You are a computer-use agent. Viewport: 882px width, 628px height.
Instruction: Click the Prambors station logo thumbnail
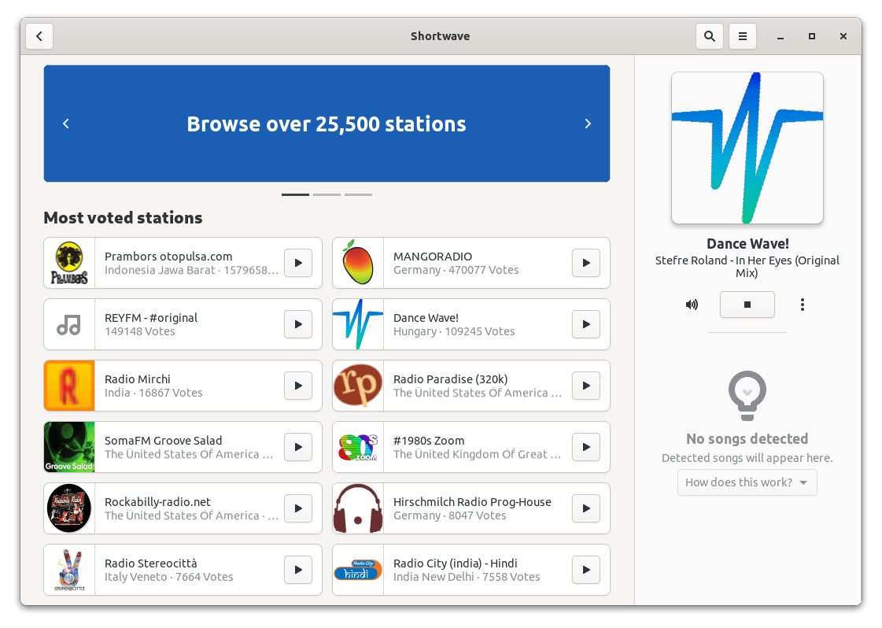pyautogui.click(x=69, y=263)
